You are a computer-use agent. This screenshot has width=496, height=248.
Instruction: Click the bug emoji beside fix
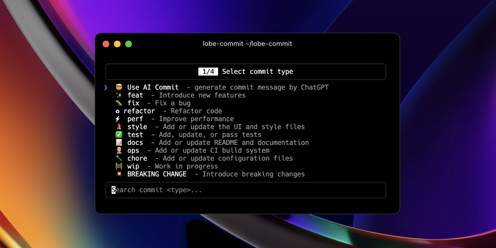(119, 103)
